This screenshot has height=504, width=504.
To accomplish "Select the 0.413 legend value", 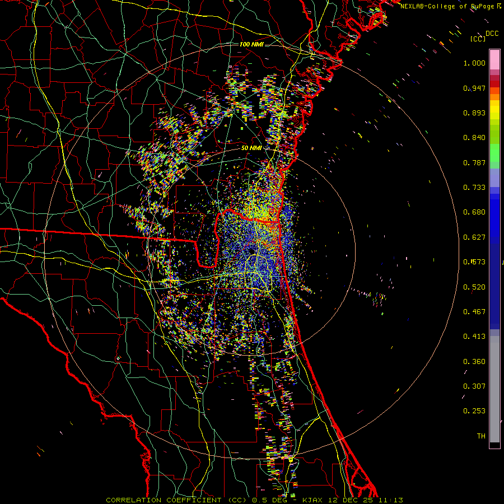I will coord(474,337).
